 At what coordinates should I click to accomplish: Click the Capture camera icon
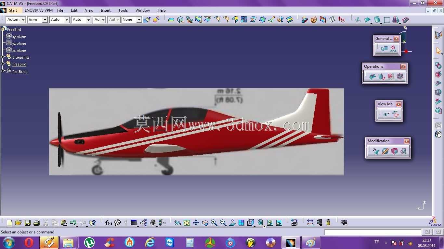point(344,222)
